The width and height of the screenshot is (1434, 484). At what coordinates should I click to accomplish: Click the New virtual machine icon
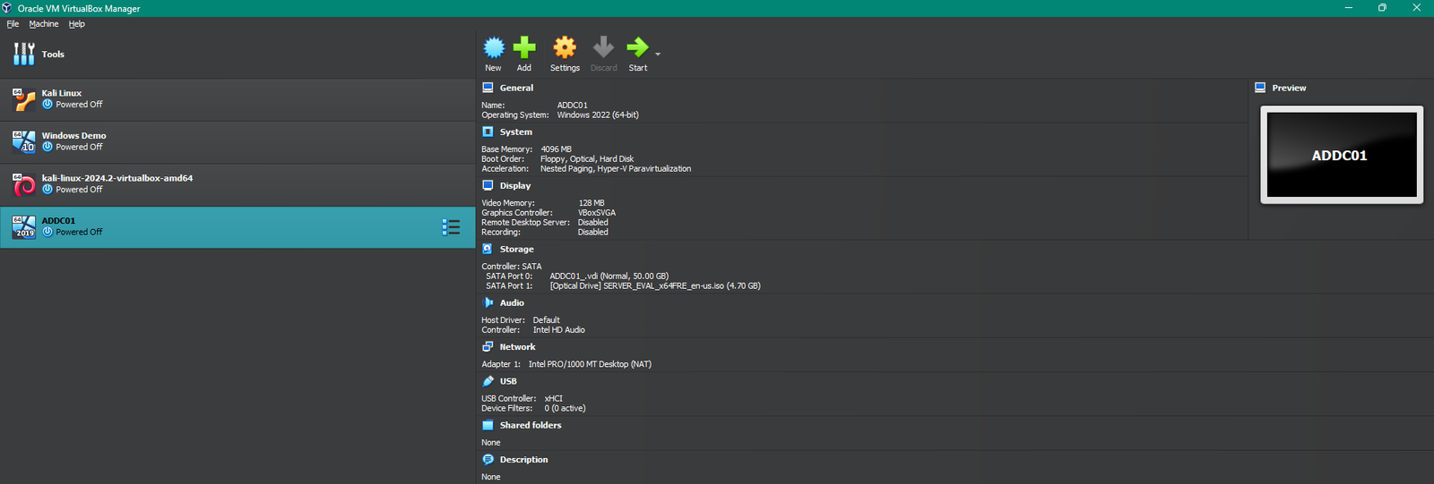click(494, 47)
